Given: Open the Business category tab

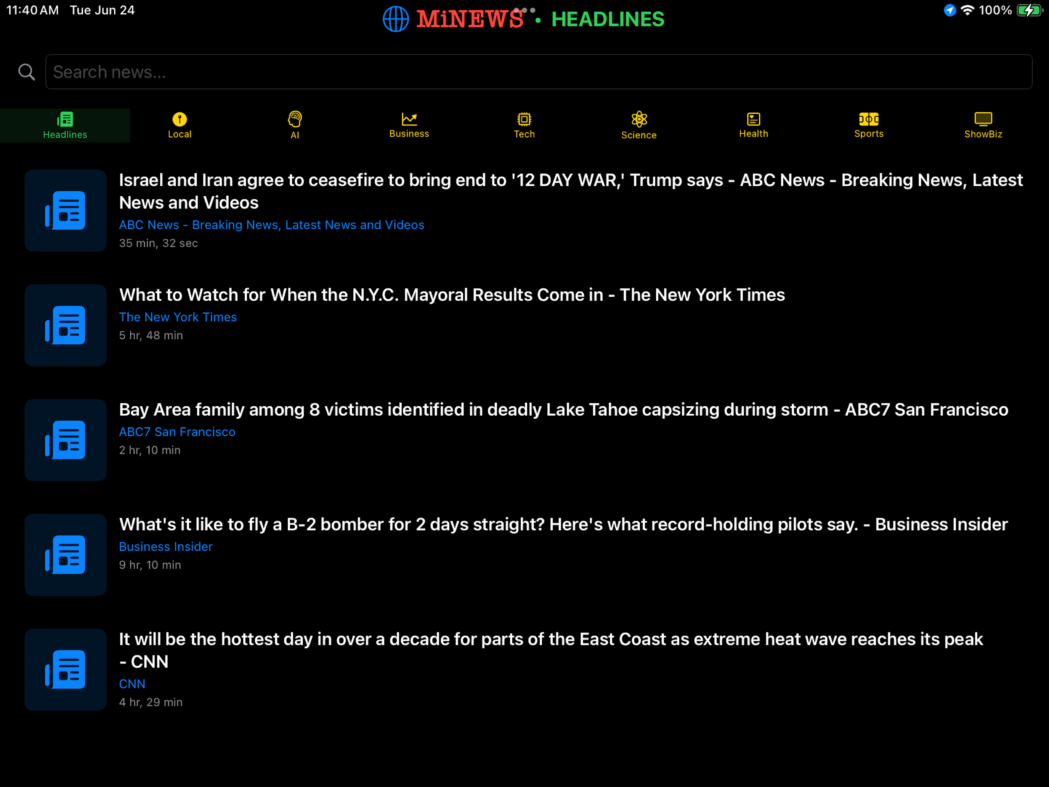Looking at the screenshot, I should click(409, 126).
